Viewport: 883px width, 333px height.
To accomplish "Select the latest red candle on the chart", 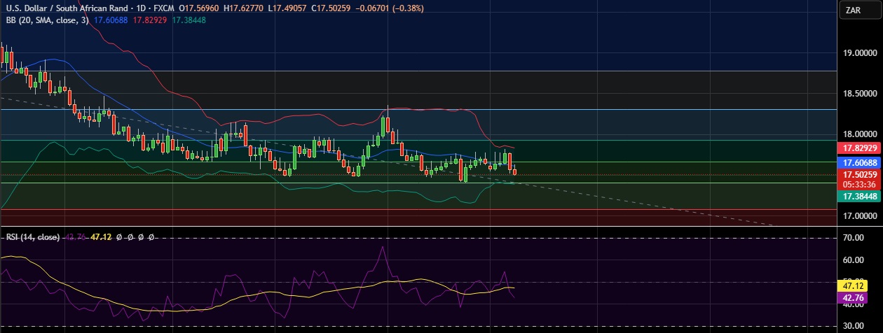I will [x=515, y=171].
